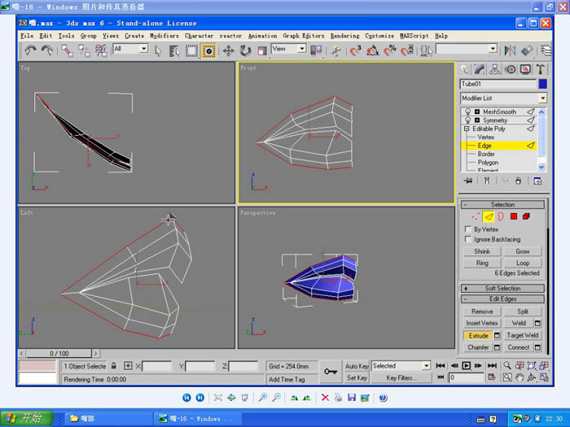Open the Hierarchy command panel tab
This screenshot has height=427, width=570.
click(x=495, y=70)
